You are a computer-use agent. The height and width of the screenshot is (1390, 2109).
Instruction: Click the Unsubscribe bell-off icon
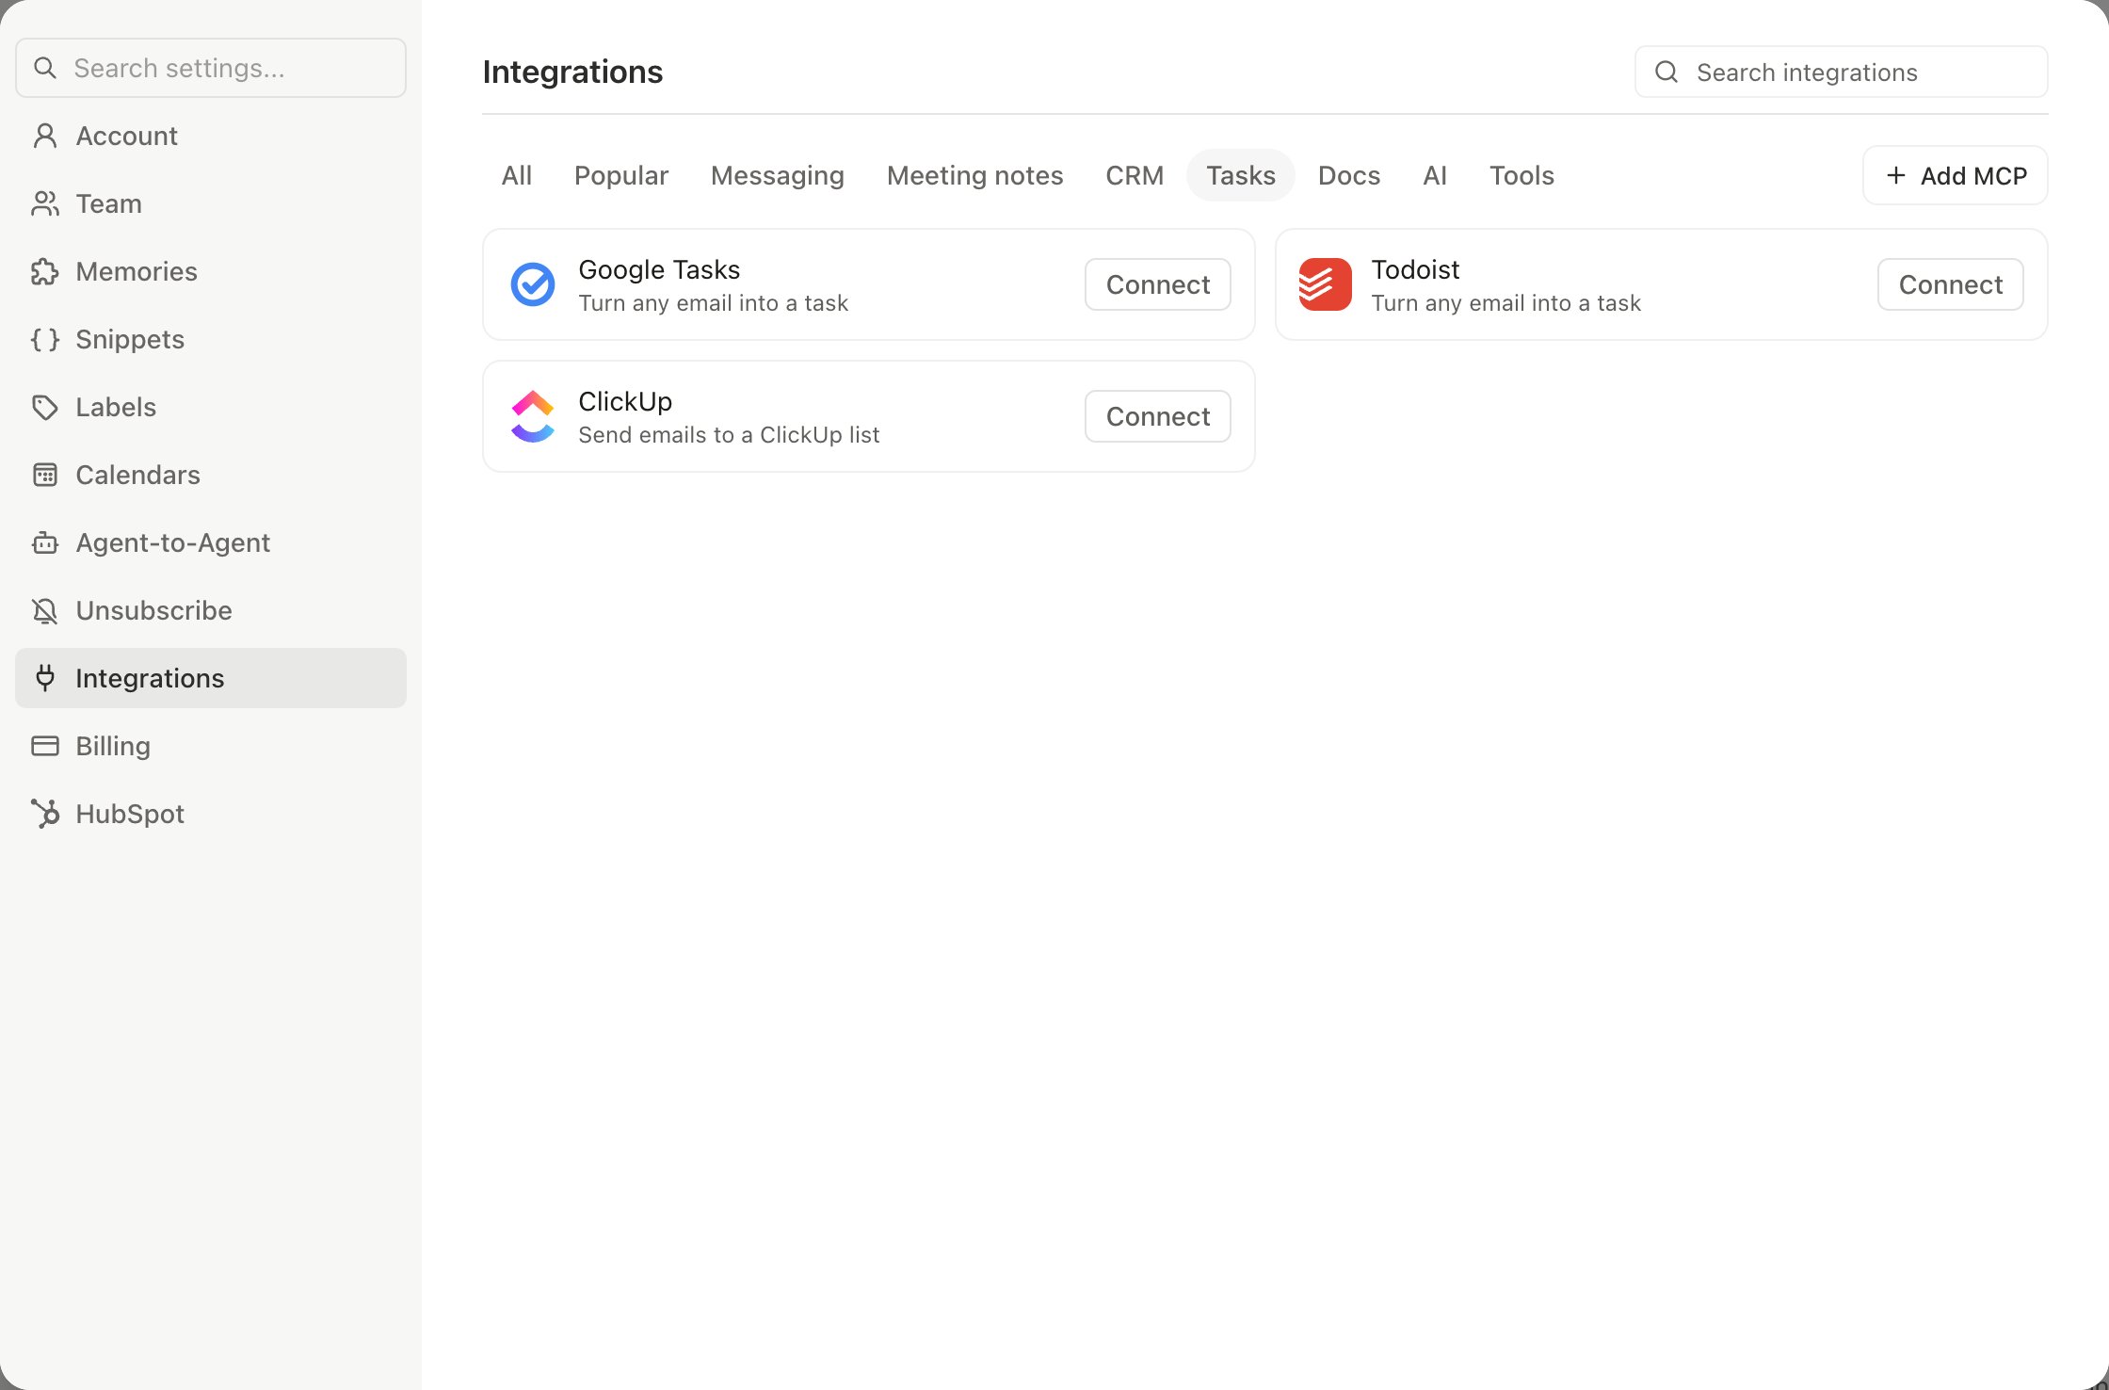point(44,610)
